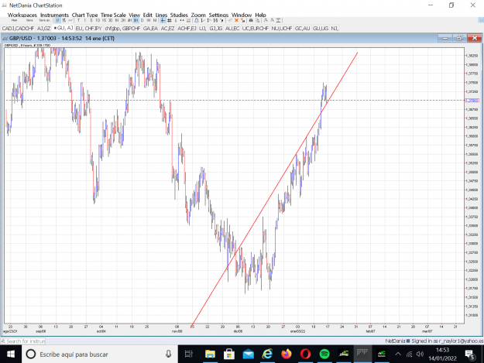Switch to the CADJ,CADCHF workspace tab
This screenshot has height=363, width=484.
(18, 29)
